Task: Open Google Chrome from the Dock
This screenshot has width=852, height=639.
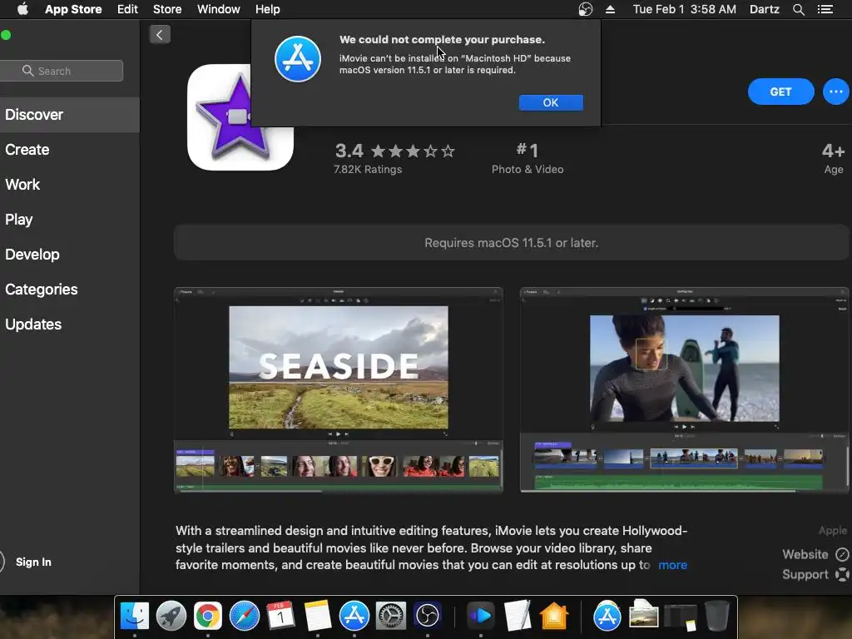Action: tap(207, 617)
